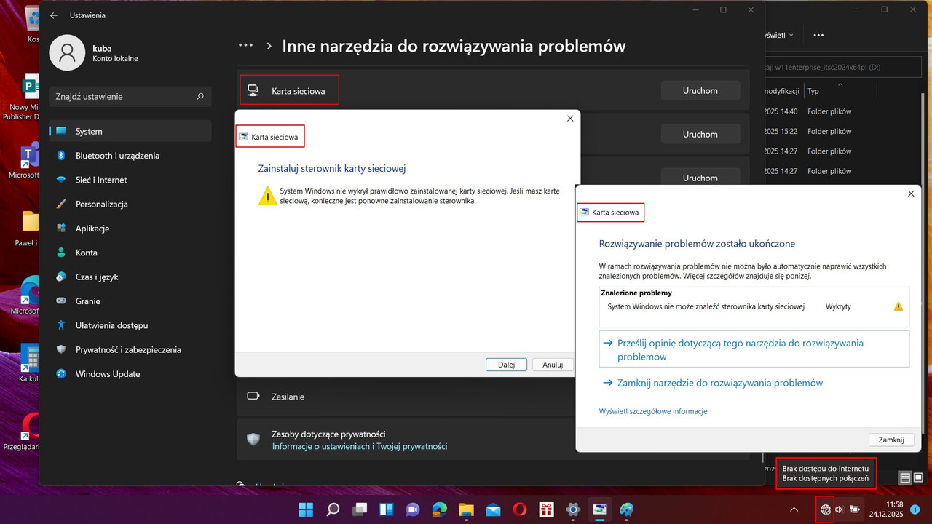
Task: Open Informacje o ustawieniach i Twojej prywatności
Action: point(360,446)
